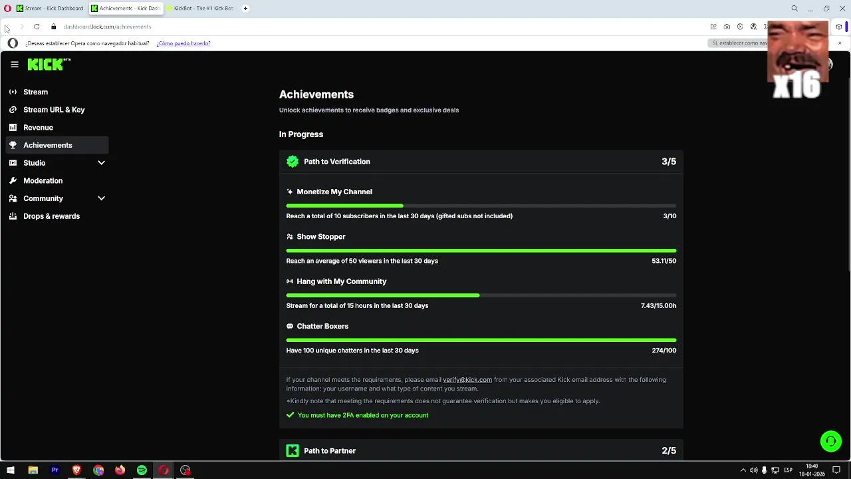This screenshot has height=479, width=851.
Task: Launch Brave browser from the taskbar
Action: (76, 470)
